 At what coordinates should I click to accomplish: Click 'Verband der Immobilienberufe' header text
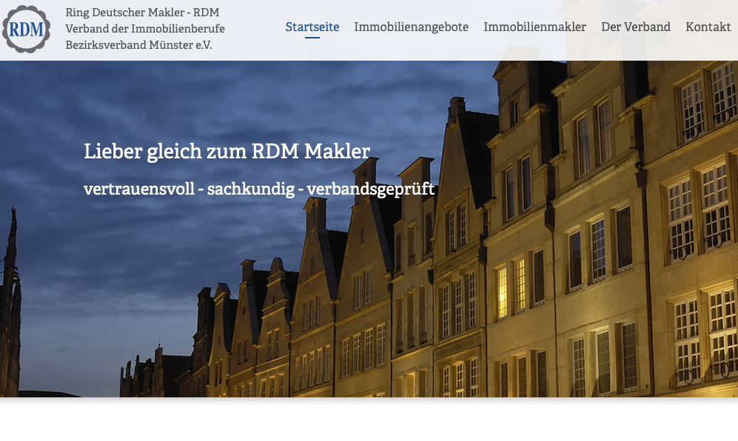click(x=145, y=29)
